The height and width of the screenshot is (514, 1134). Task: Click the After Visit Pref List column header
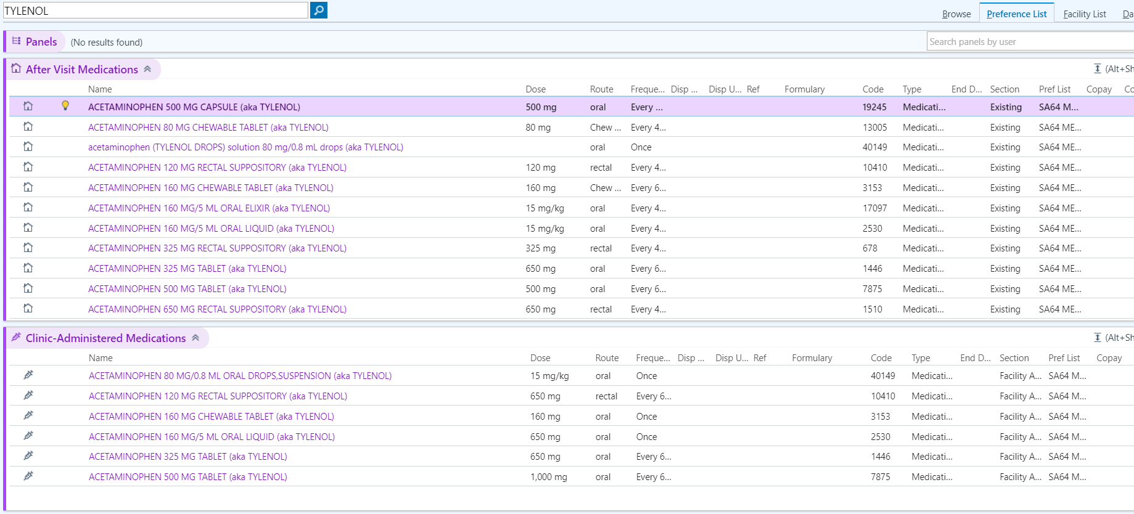pyautogui.click(x=1054, y=89)
